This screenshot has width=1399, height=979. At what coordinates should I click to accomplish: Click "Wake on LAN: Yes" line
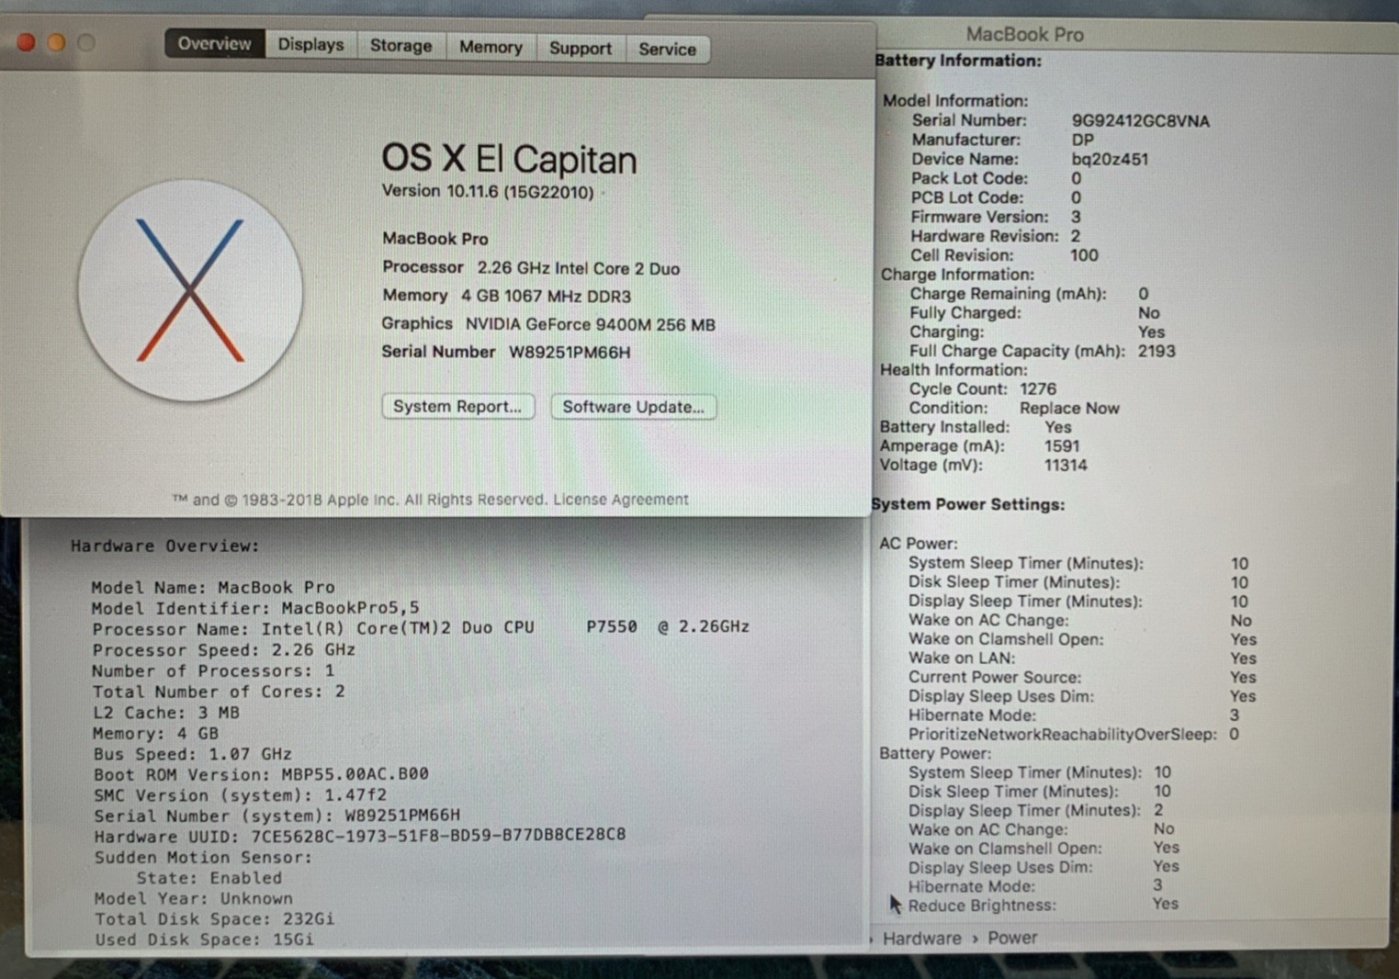click(x=1082, y=658)
